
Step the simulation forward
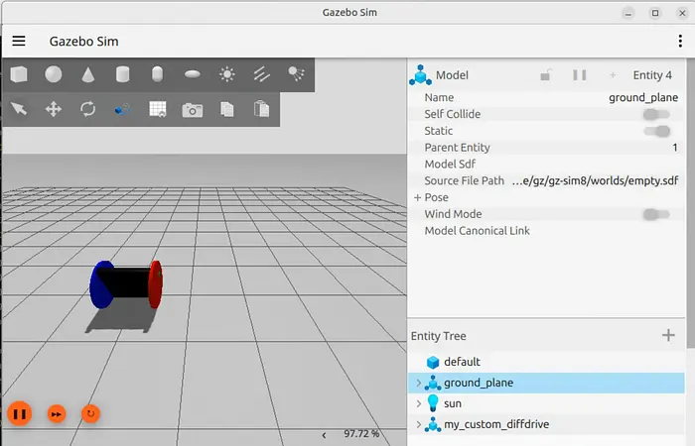point(57,413)
